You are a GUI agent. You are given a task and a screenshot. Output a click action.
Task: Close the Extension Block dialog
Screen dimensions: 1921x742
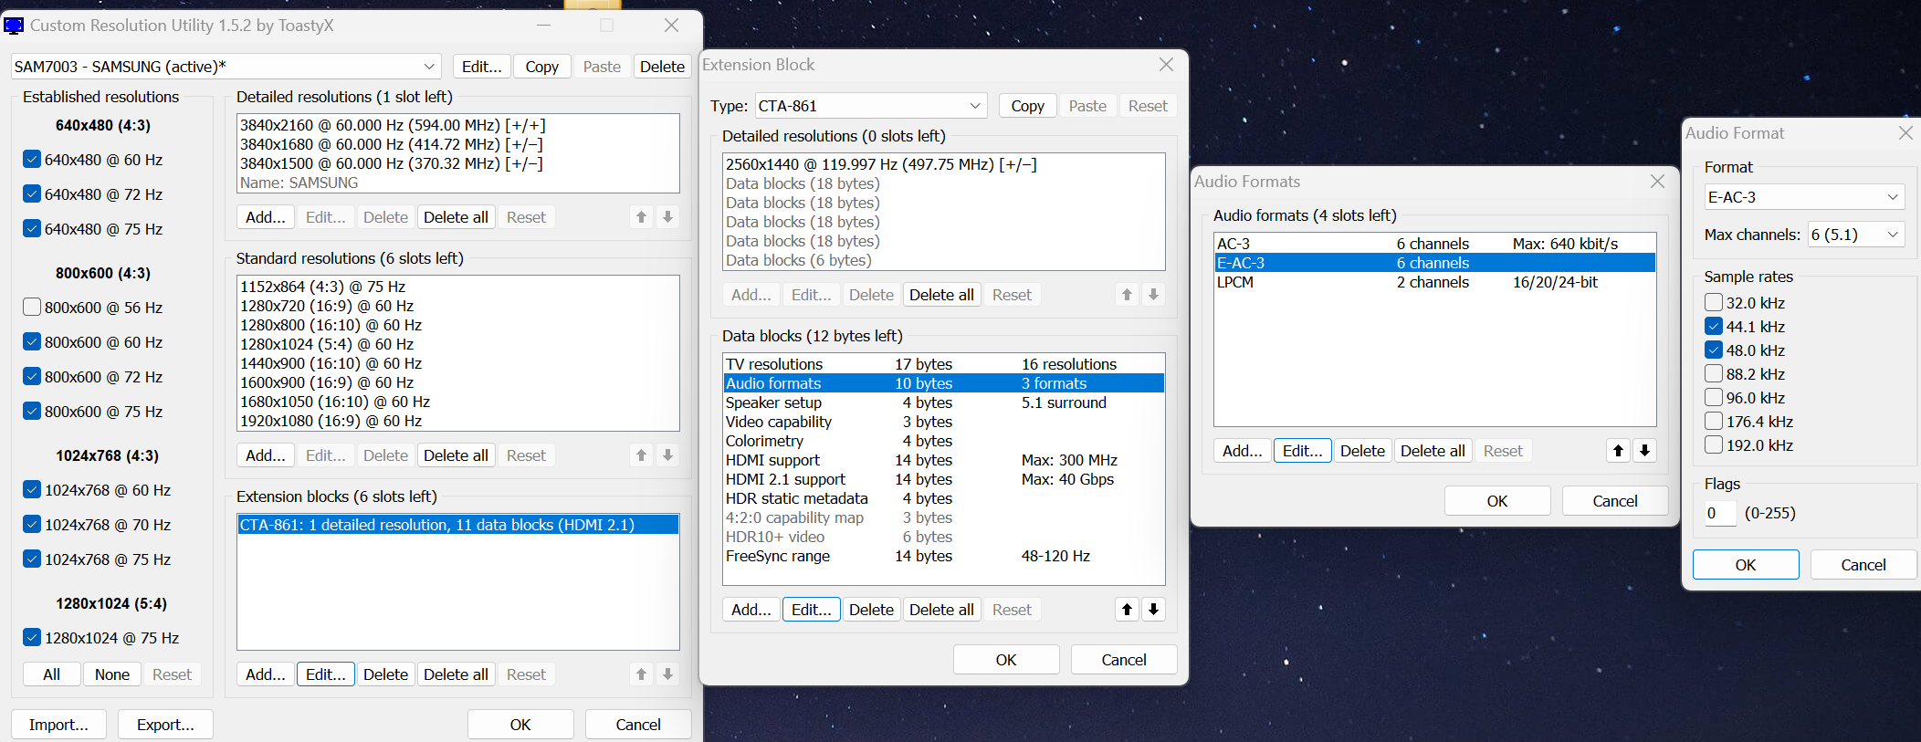click(x=1166, y=65)
